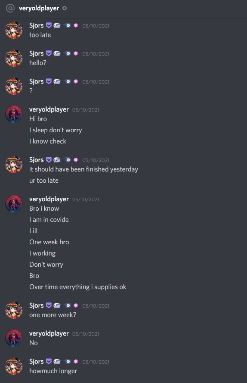Viewport: 247px width, 383px height.
Task: Click the offline status circle next to veryoldplayer
Action: (x=65, y=8)
